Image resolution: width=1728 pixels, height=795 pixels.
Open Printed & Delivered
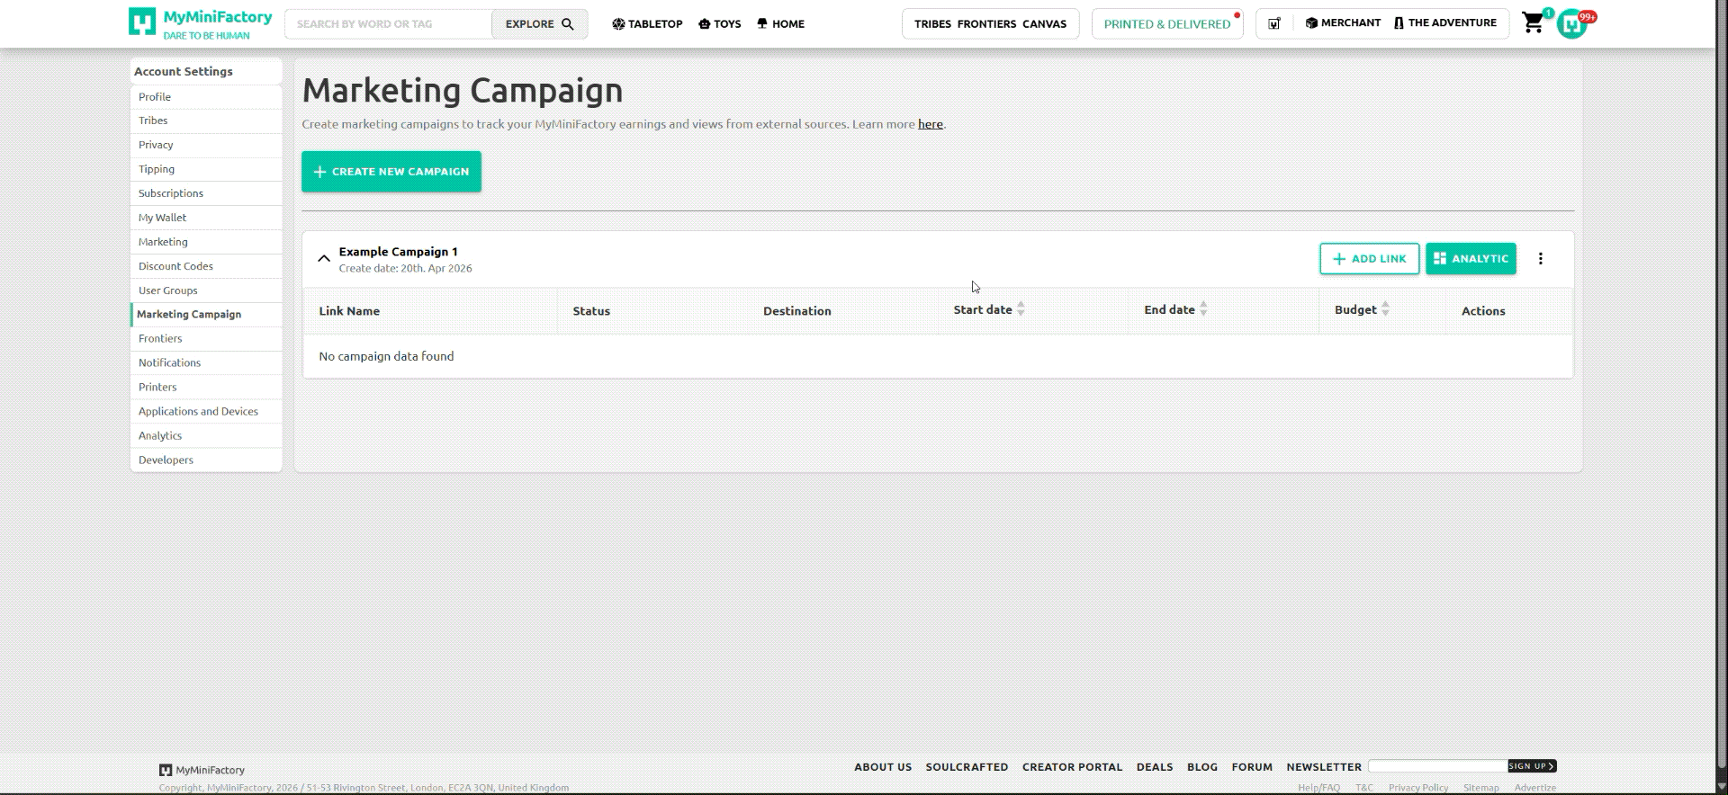pos(1167,24)
